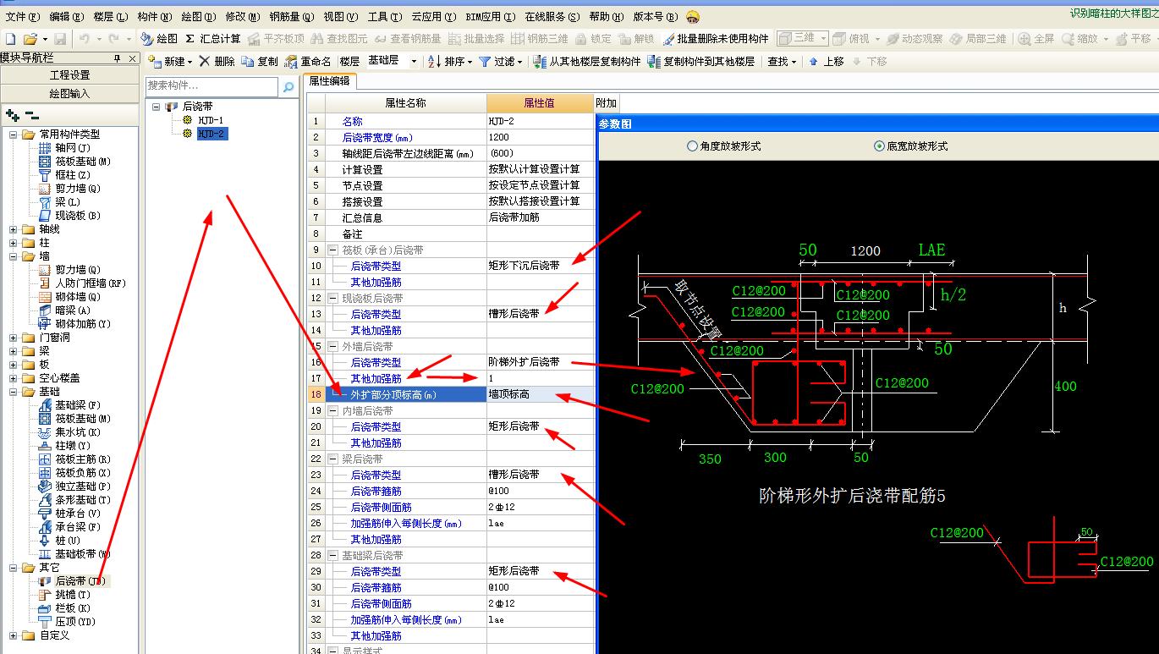Viewport: 1159px width, 654px height.
Task: Click the 汇总计算 sigma toolbar icon
Action: click(x=190, y=39)
